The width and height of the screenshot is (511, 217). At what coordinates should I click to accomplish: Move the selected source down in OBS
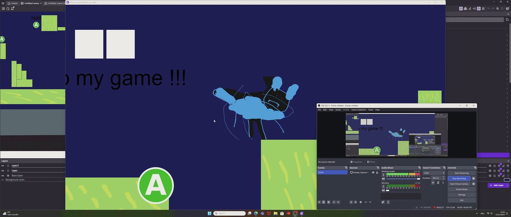click(x=370, y=202)
